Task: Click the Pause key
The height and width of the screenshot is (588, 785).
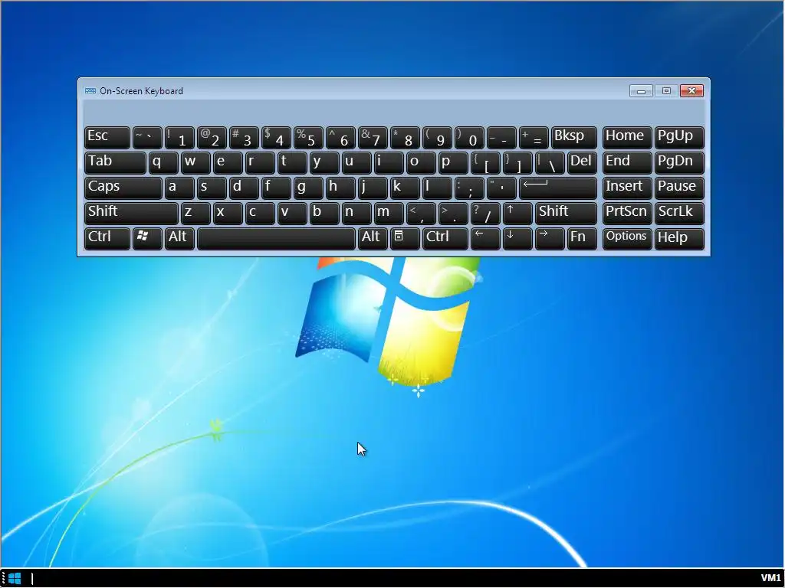Action: tap(679, 188)
